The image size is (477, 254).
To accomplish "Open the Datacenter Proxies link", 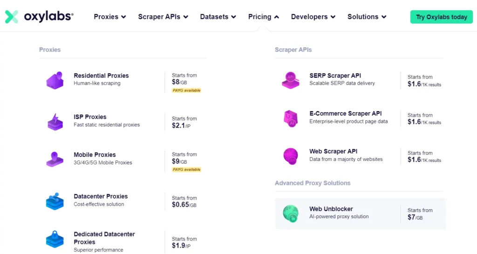I will click(101, 196).
